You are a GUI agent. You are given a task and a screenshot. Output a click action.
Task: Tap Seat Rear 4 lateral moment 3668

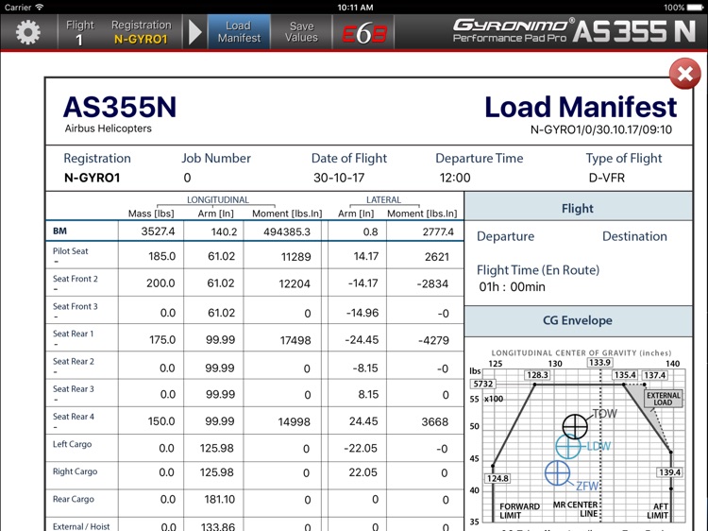[435, 421]
